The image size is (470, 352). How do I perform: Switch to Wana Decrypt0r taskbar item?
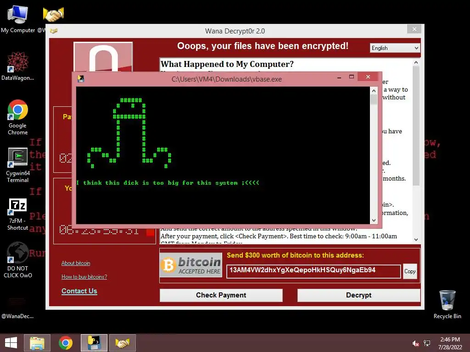[x=122, y=343]
